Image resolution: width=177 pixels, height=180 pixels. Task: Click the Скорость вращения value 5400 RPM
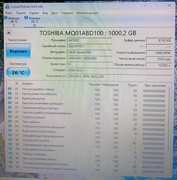point(159,53)
